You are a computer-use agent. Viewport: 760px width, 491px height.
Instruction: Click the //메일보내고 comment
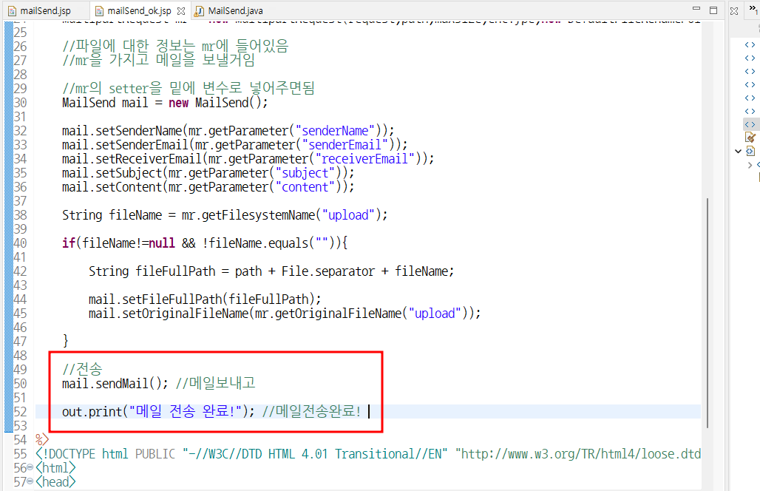[215, 383]
